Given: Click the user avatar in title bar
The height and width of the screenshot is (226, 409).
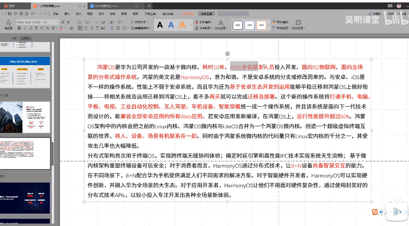Looking at the screenshot, I should (x=399, y=6).
